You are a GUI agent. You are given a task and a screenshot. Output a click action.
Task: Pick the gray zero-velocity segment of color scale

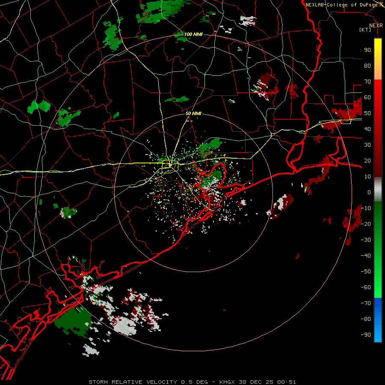378,190
